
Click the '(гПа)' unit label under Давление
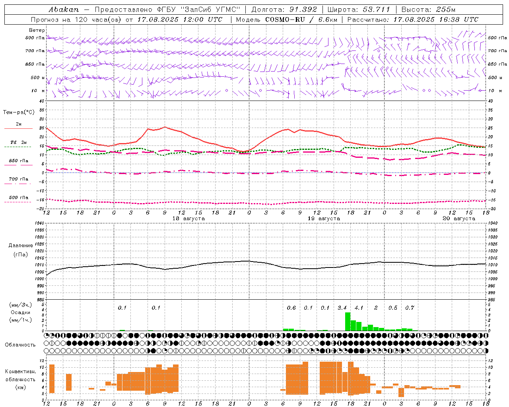pyautogui.click(x=21, y=255)
